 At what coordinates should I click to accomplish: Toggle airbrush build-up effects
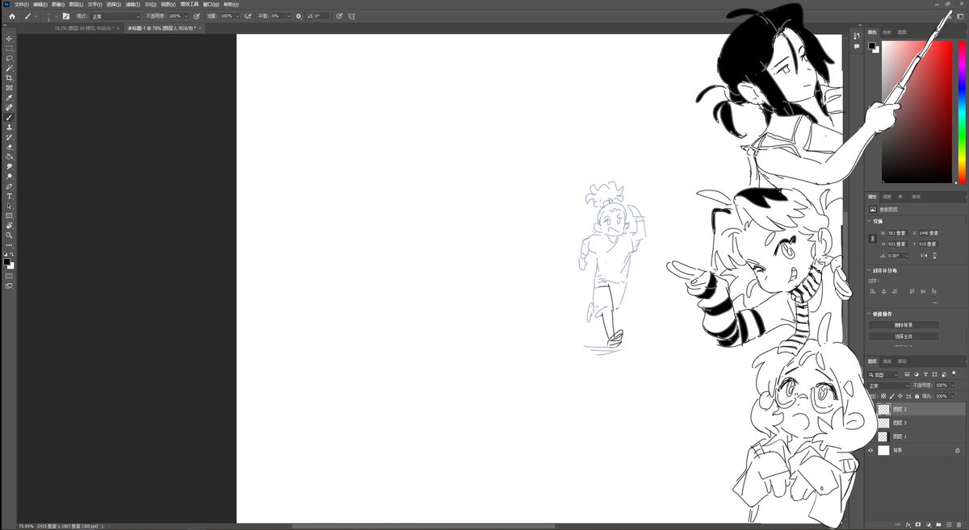click(x=248, y=15)
